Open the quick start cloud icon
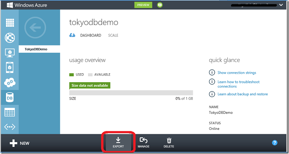The image size is (289, 154). pyautogui.click(x=72, y=35)
